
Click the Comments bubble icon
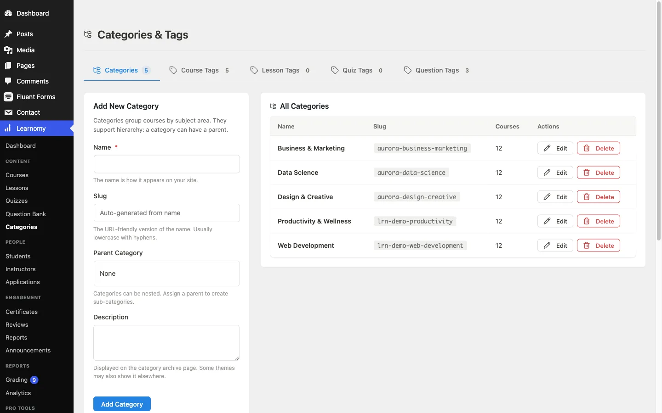pos(8,81)
